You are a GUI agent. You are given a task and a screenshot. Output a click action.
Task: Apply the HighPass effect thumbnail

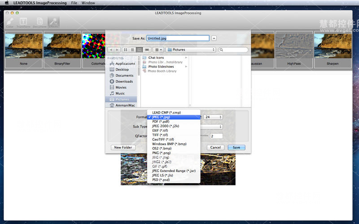coord(294,50)
